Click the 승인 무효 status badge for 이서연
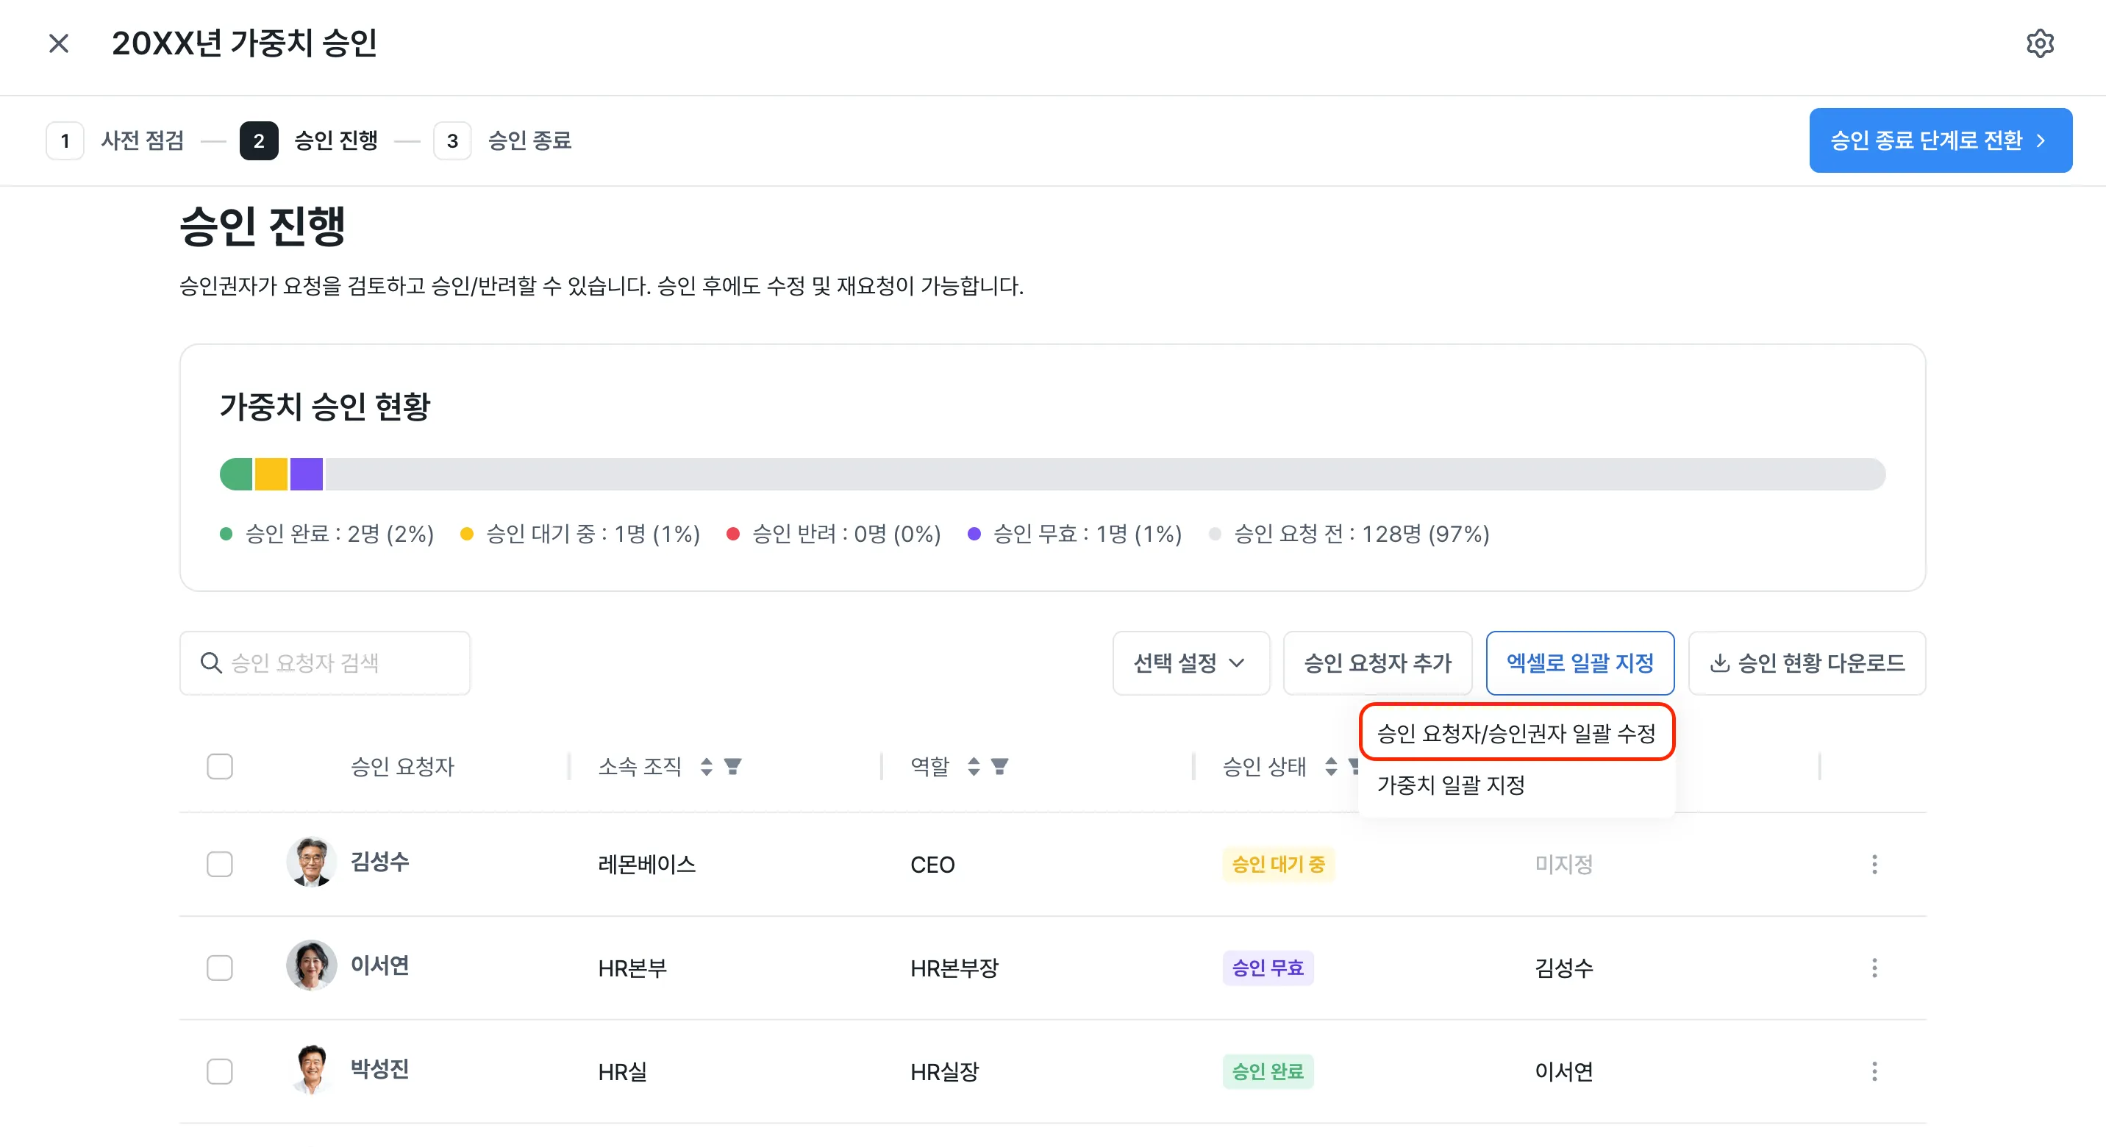The height and width of the screenshot is (1147, 2106). (x=1268, y=968)
